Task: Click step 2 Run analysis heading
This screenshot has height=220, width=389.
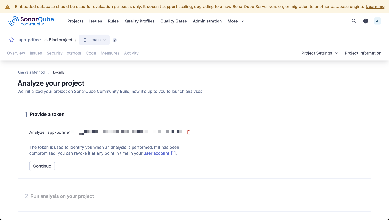Action: [62, 196]
